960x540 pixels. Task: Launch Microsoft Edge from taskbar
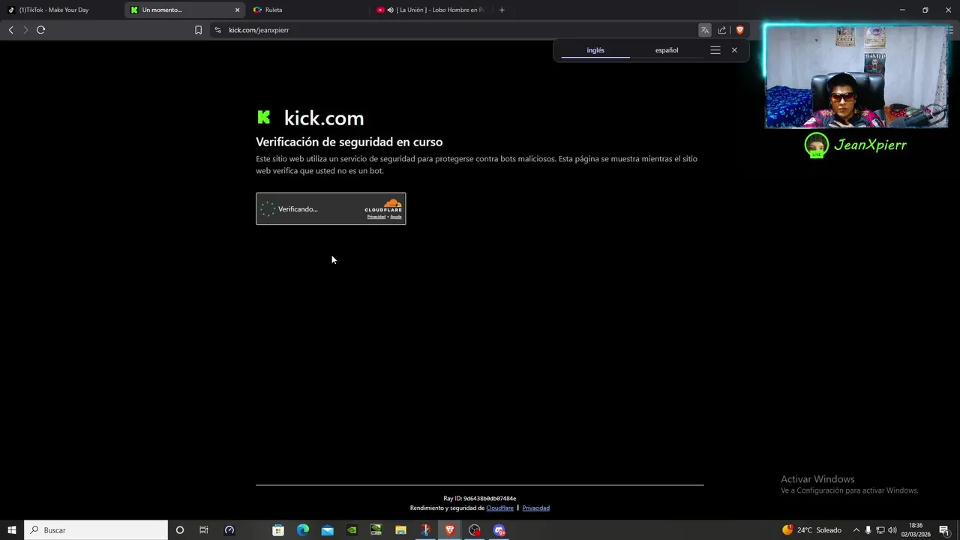point(303,530)
